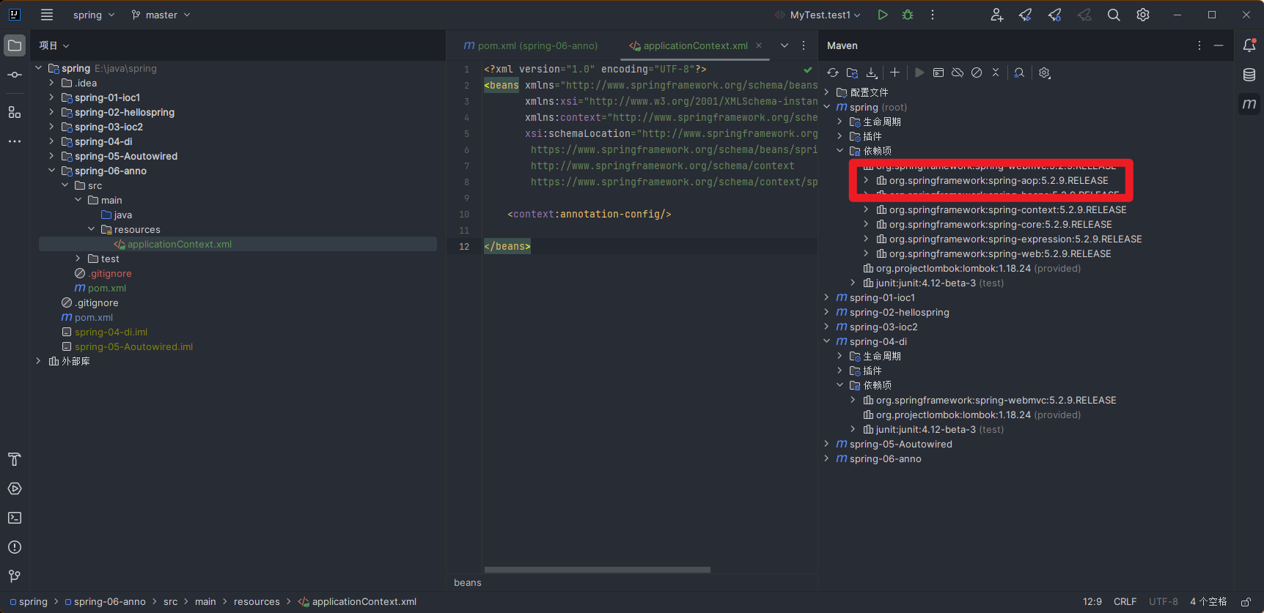
Task: Open editor tab options three dots
Action: pos(804,45)
